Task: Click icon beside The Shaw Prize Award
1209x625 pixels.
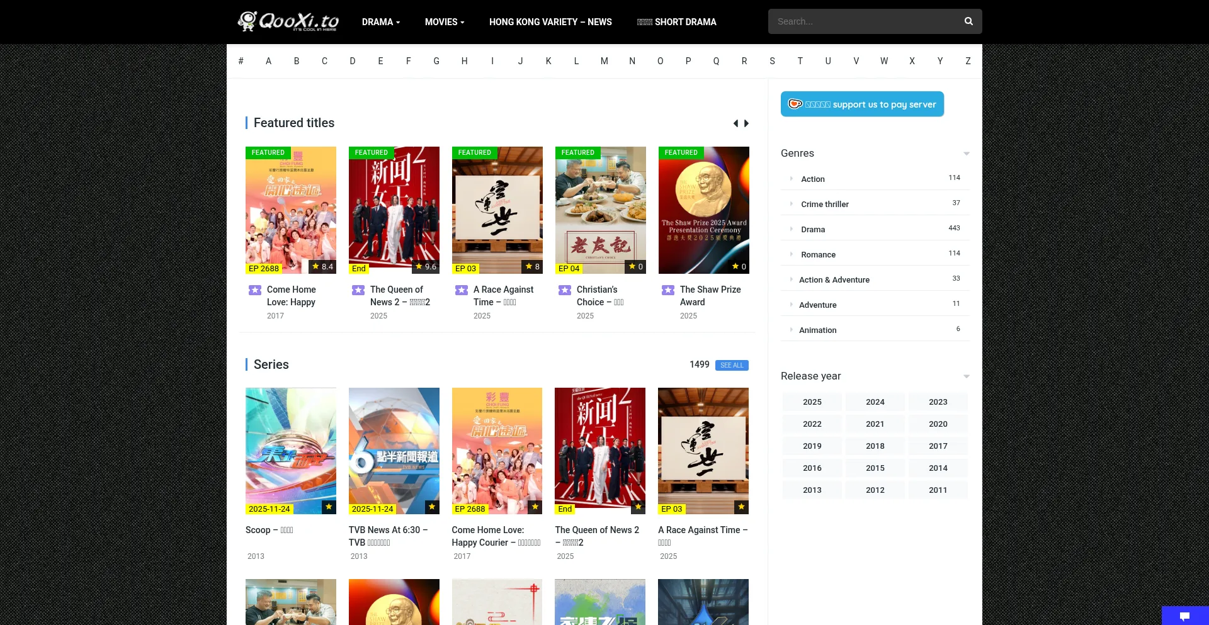Action: [x=668, y=290]
